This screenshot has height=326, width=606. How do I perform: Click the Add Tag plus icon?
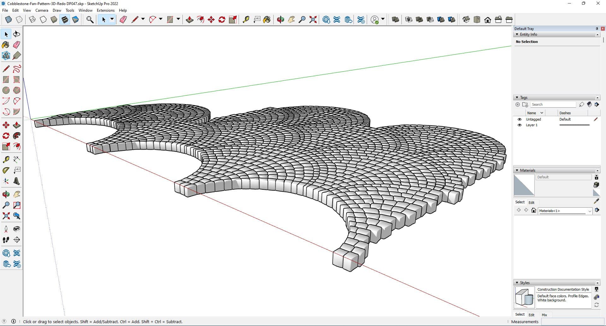517,104
